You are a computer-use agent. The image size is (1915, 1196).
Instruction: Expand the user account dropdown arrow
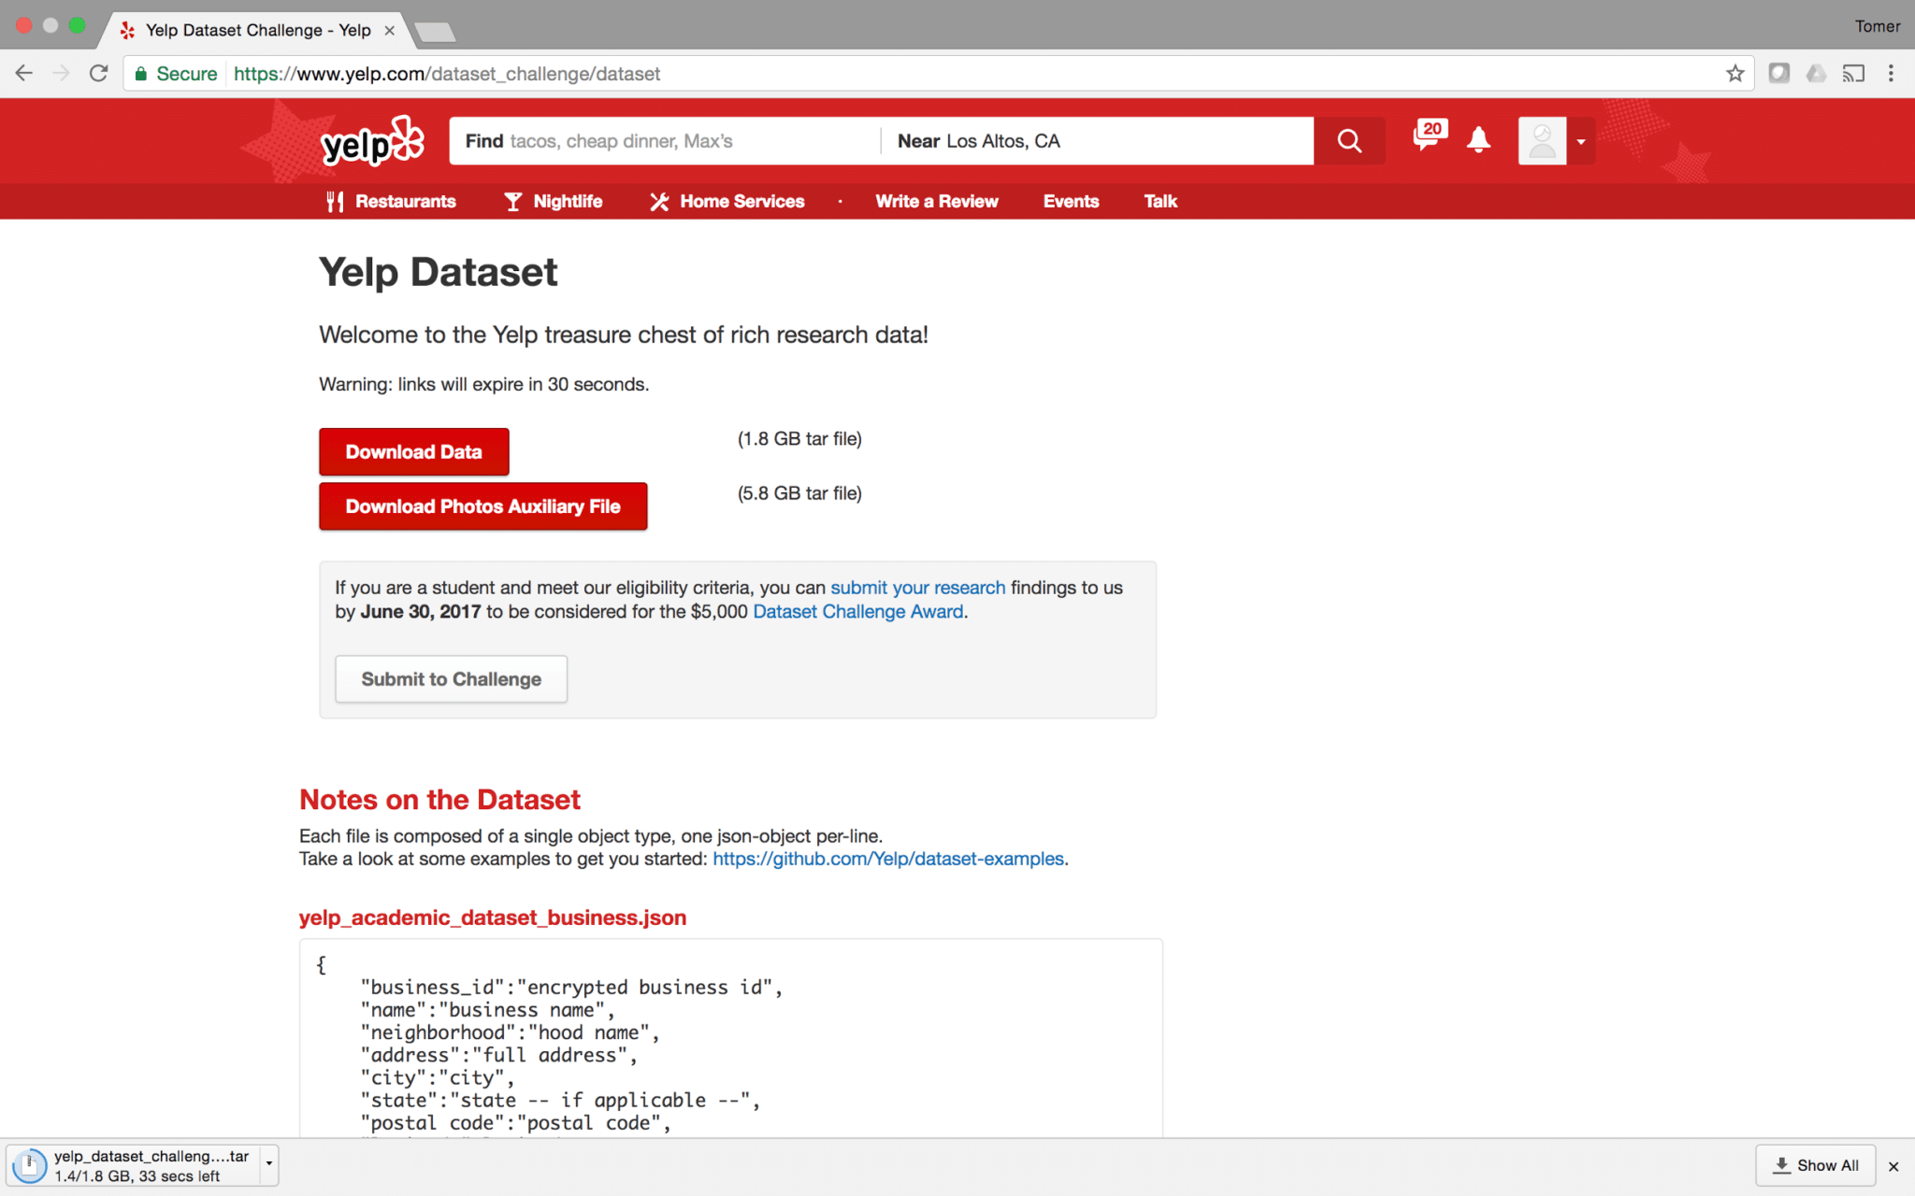pyautogui.click(x=1581, y=142)
